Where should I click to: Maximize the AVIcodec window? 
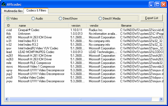point(158,4)
